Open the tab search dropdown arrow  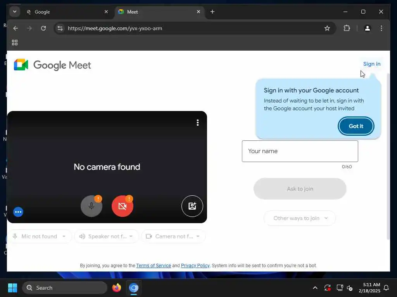[x=15, y=12]
